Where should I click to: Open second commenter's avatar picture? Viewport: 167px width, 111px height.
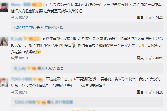[x=4, y=41]
